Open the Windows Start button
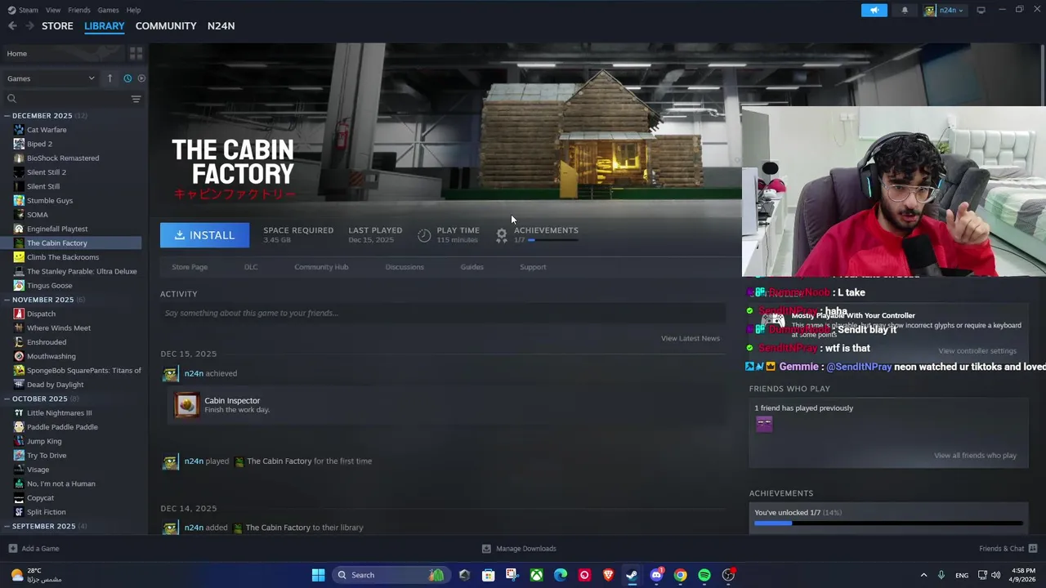1046x588 pixels. (318, 575)
